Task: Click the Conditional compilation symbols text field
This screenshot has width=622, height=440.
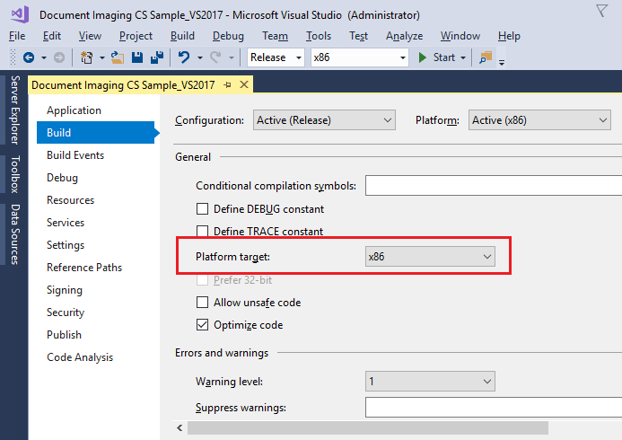Action: 493,186
